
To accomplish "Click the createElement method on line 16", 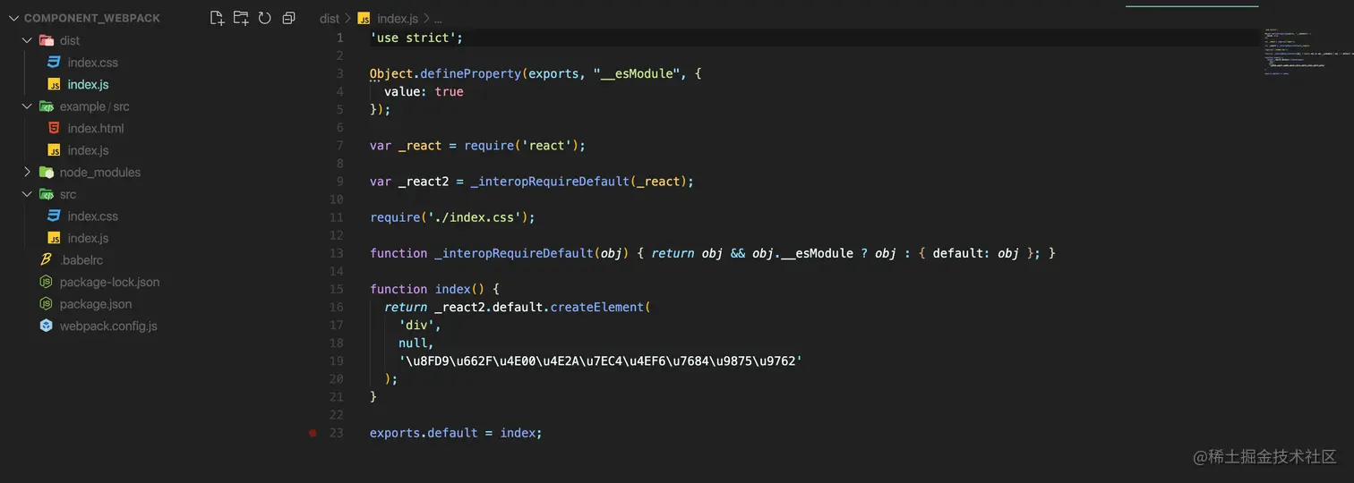I will pos(597,307).
